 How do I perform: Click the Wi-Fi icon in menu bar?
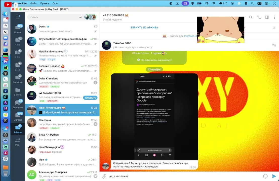[x=214, y=3]
